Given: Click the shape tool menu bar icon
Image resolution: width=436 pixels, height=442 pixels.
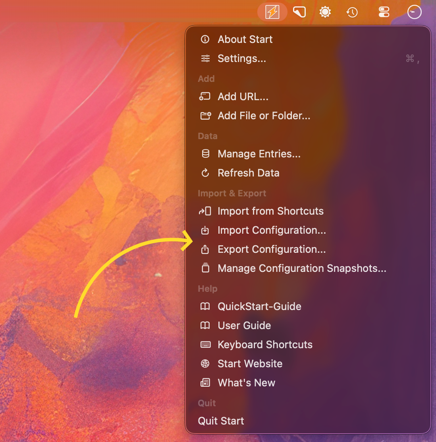Looking at the screenshot, I should point(299,12).
